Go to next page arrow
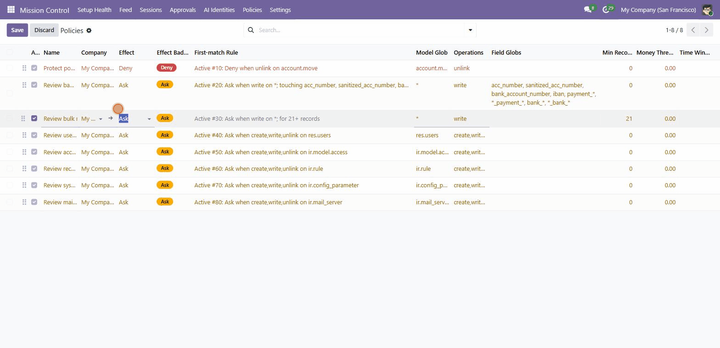The image size is (720, 348). tap(707, 30)
